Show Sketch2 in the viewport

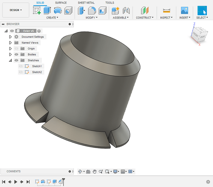coord(21,72)
